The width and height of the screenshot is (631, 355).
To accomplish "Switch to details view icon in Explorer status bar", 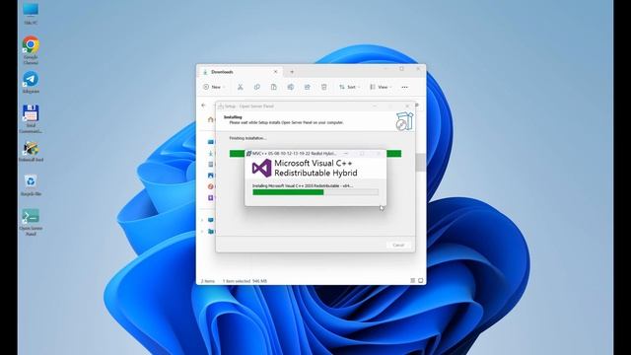I will pyautogui.click(x=412, y=280).
